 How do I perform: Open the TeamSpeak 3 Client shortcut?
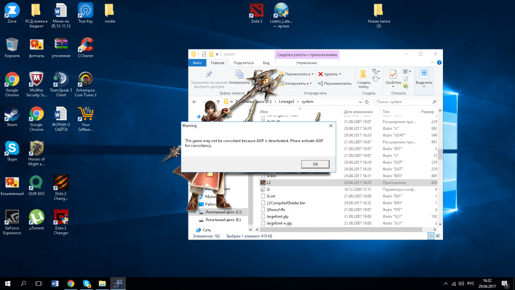[x=61, y=79]
